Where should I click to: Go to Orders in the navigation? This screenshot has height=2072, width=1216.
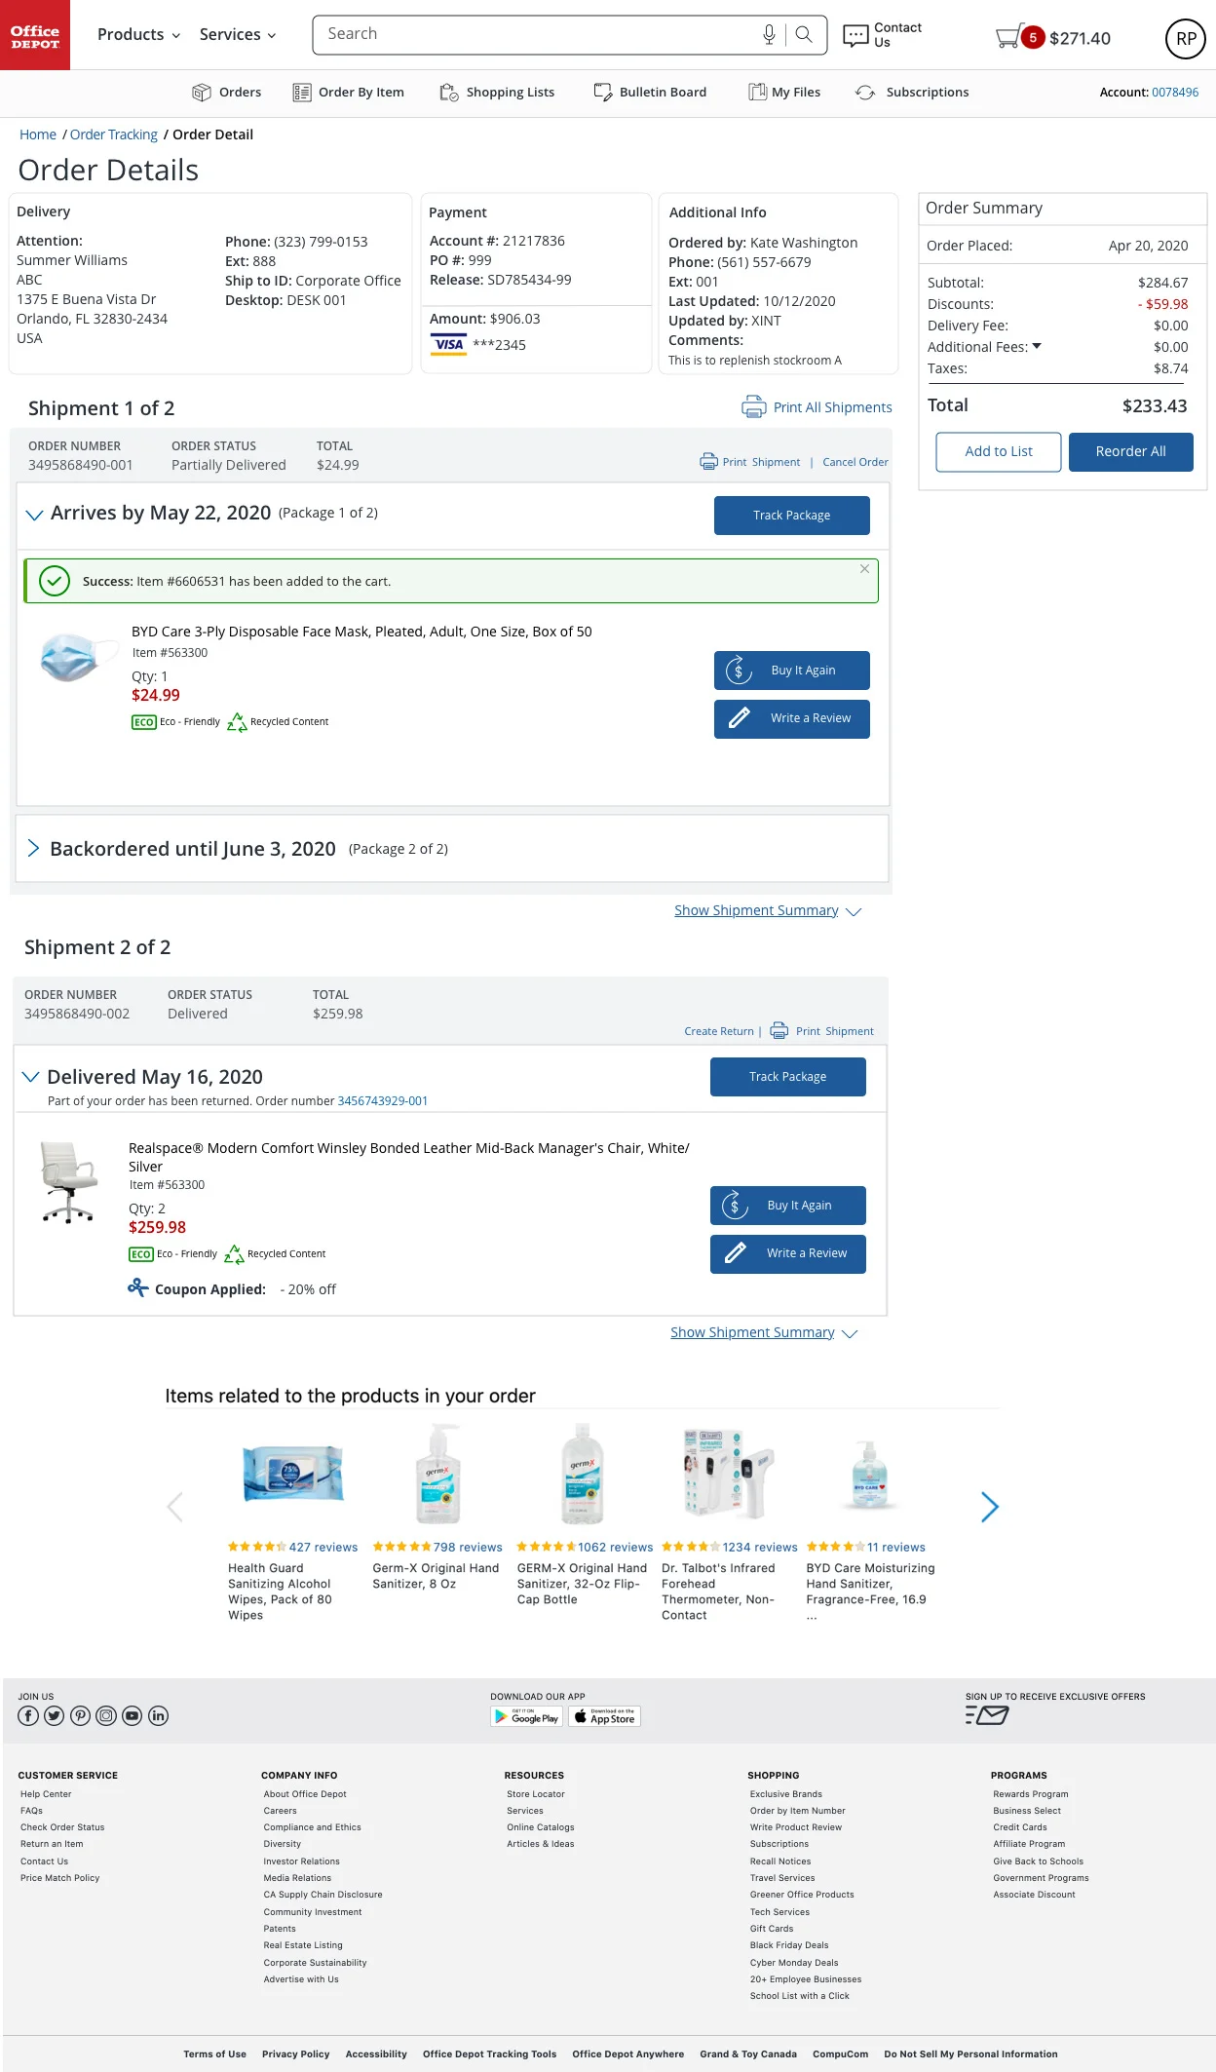pyautogui.click(x=227, y=93)
